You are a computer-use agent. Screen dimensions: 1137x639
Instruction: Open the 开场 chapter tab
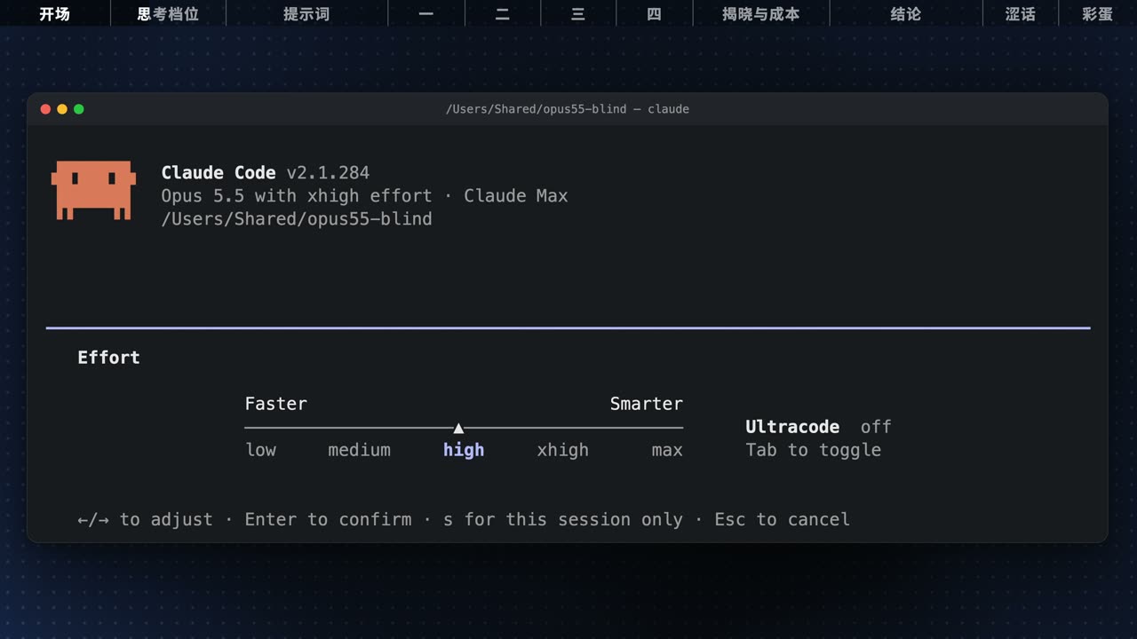pos(54,14)
